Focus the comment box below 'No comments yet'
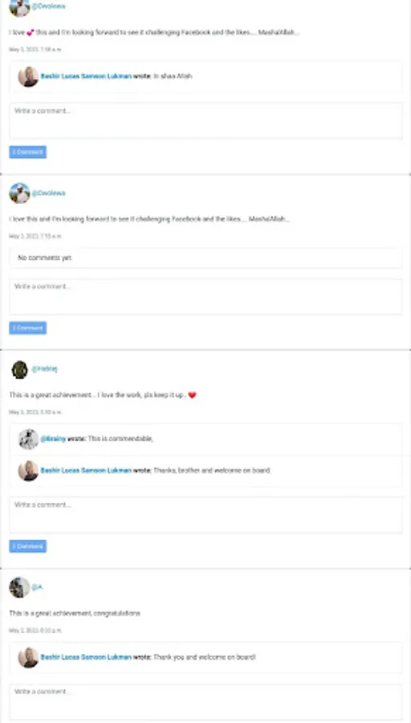Image resolution: width=411 pixels, height=723 pixels. click(205, 296)
